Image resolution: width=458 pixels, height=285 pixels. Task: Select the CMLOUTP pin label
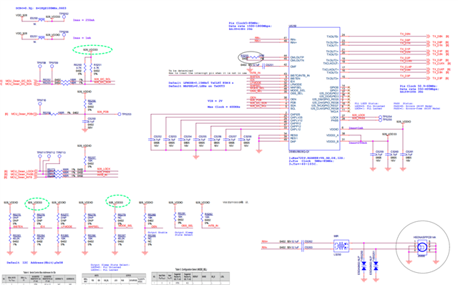click(x=297, y=57)
